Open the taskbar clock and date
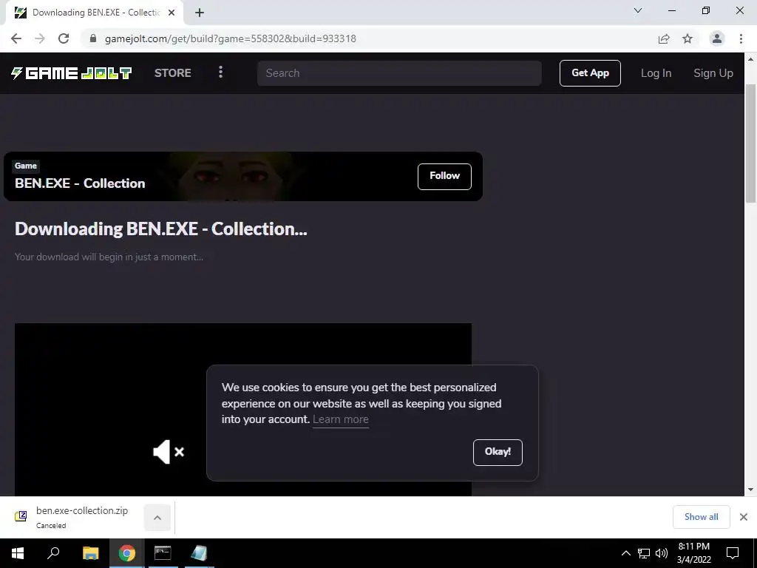 pos(693,553)
